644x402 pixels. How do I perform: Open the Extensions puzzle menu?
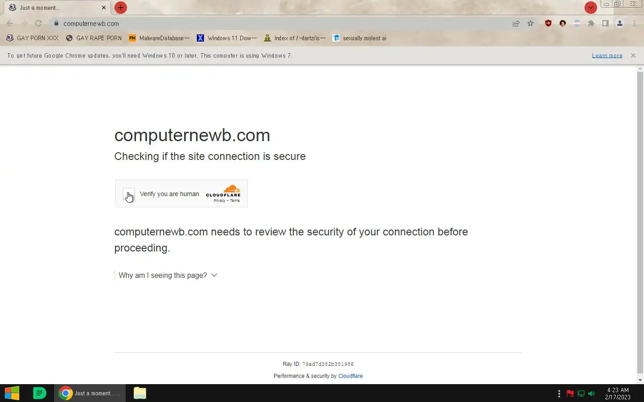(591, 23)
